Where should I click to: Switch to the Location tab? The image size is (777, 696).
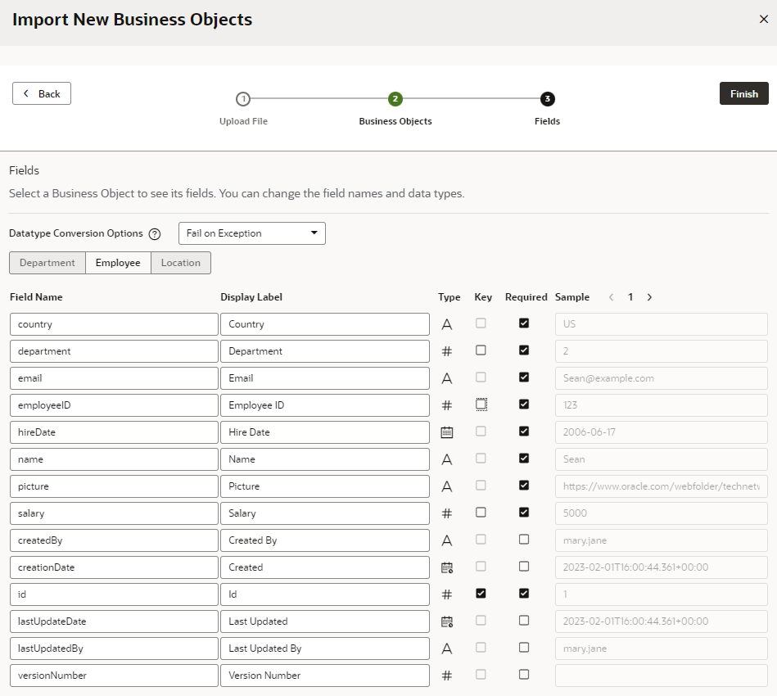(180, 263)
